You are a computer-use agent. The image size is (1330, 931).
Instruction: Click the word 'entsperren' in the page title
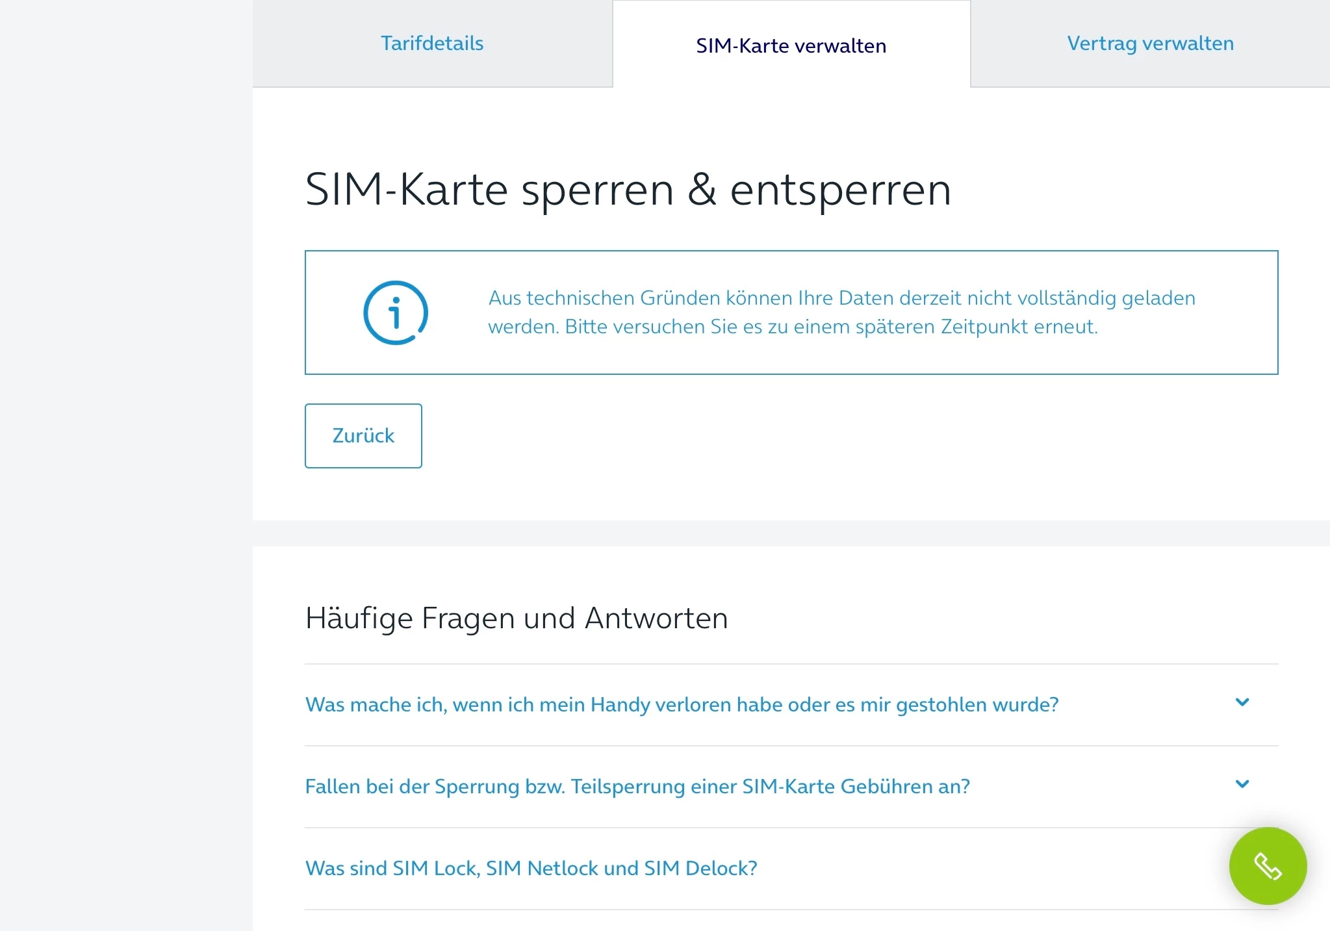pos(840,190)
